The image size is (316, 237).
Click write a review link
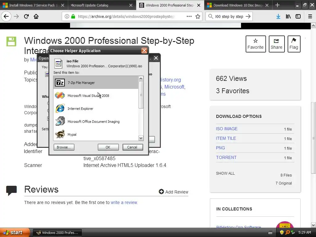tap(124, 202)
